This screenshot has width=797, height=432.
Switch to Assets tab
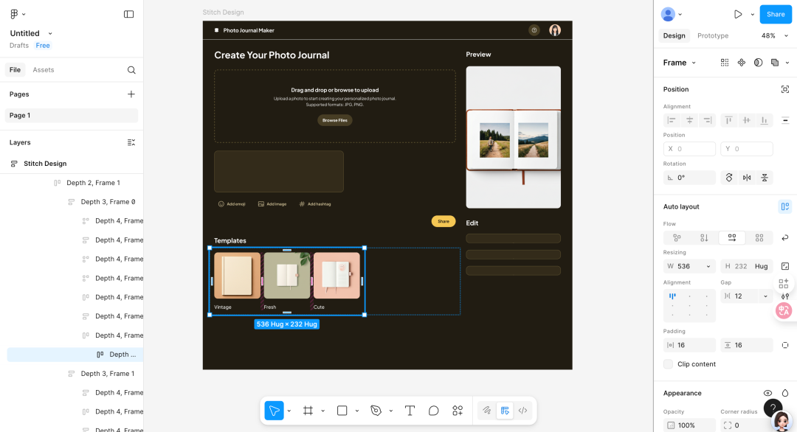point(44,70)
